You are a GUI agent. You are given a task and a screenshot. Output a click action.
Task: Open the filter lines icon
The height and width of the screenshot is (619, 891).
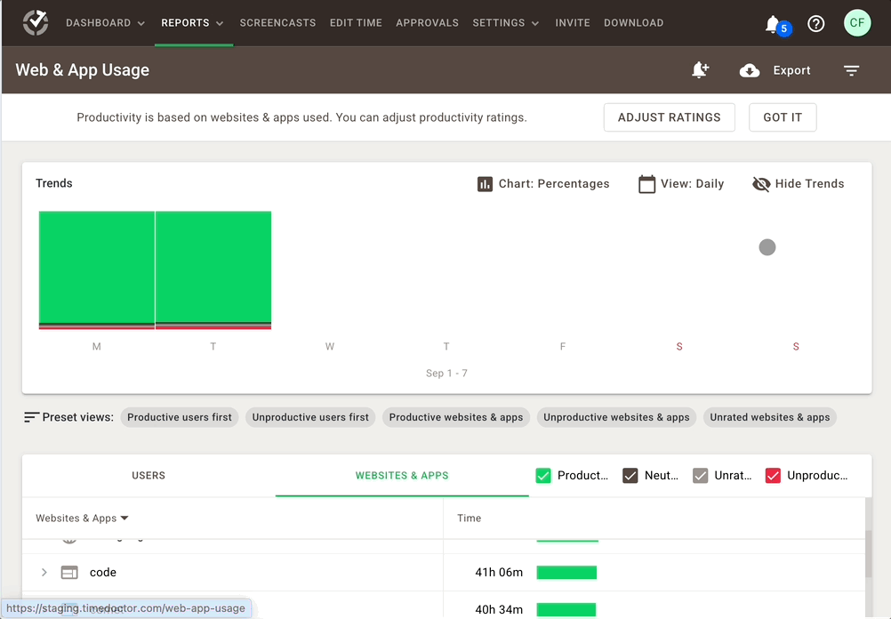pos(851,70)
